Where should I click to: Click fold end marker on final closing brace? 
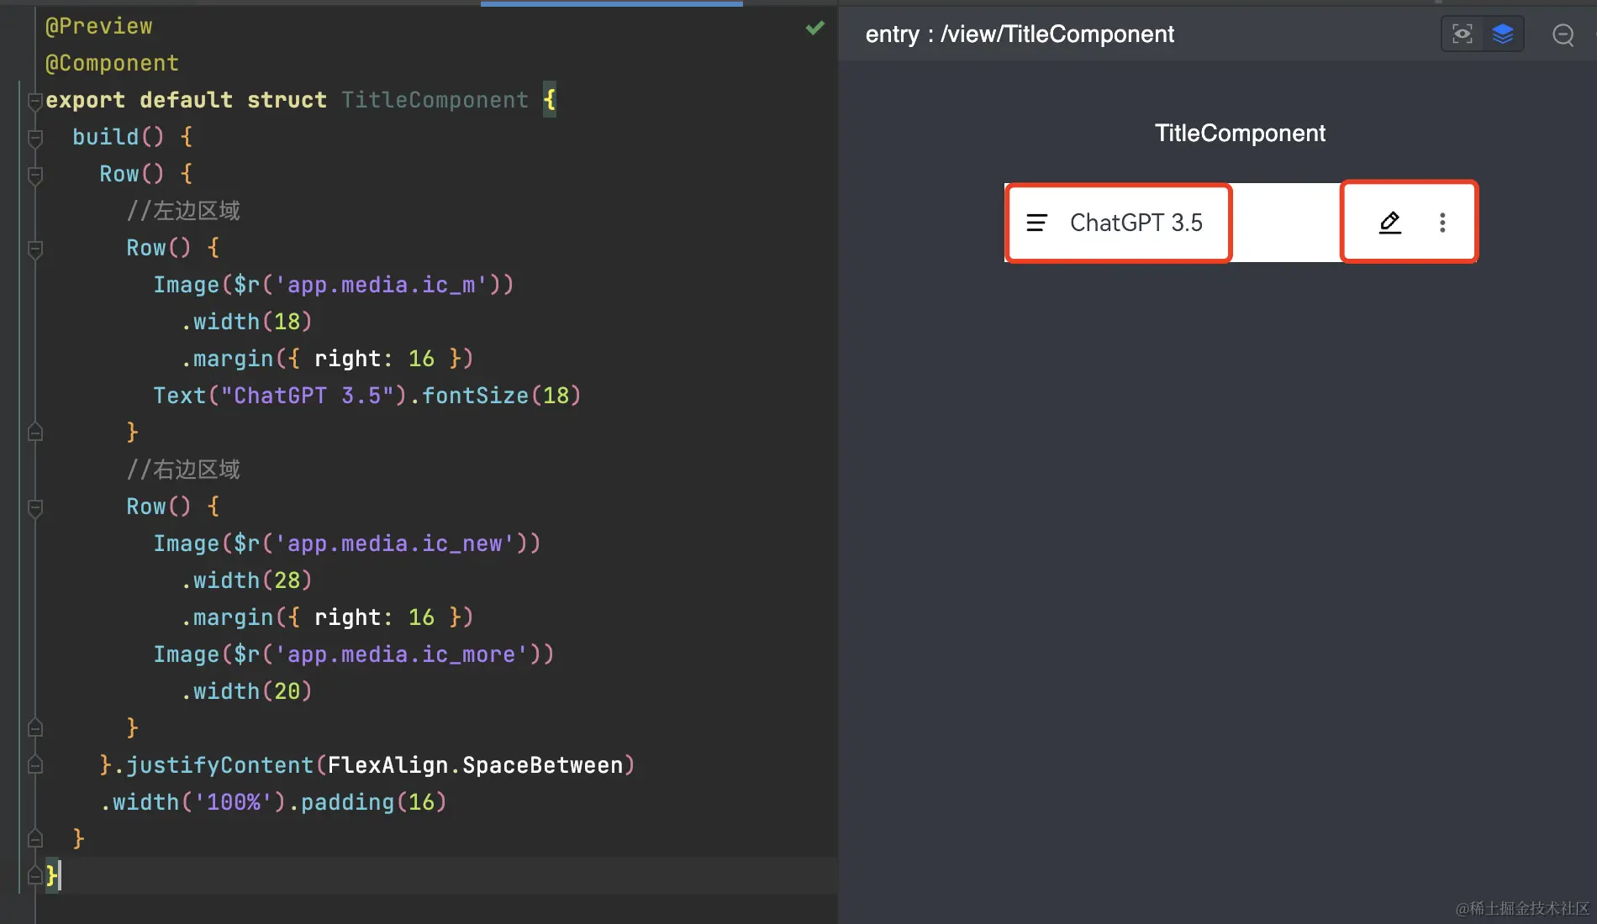tap(35, 875)
